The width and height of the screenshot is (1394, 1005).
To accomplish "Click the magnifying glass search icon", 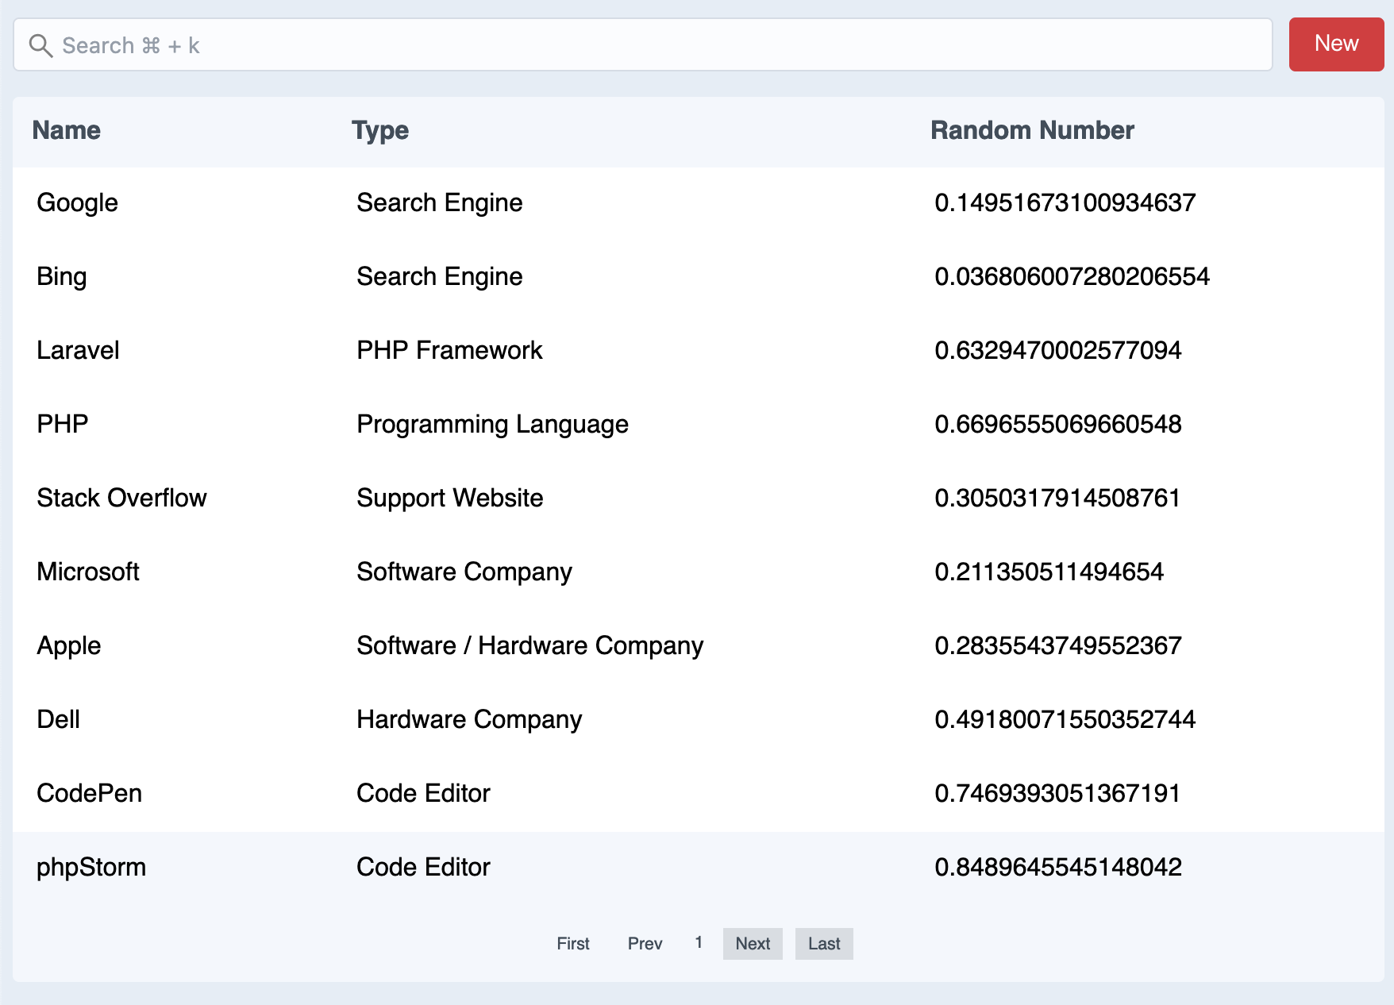I will 40,45.
